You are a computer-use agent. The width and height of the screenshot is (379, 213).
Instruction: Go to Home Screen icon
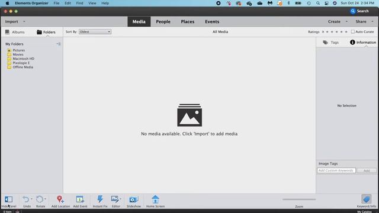(x=155, y=199)
